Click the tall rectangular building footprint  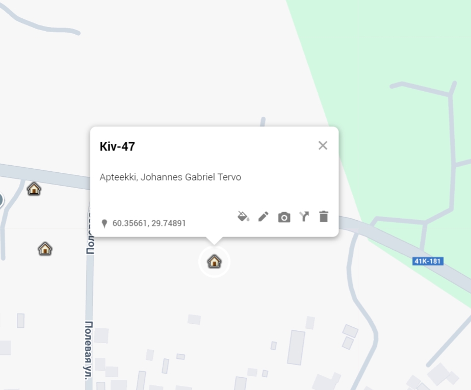[x=296, y=347]
